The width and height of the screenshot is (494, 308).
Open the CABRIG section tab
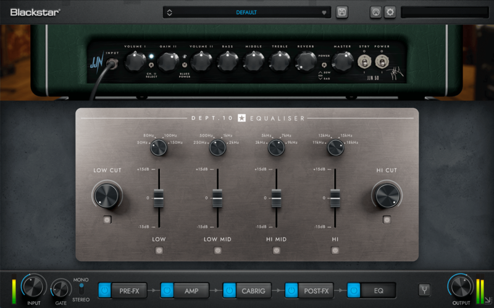[x=253, y=291]
